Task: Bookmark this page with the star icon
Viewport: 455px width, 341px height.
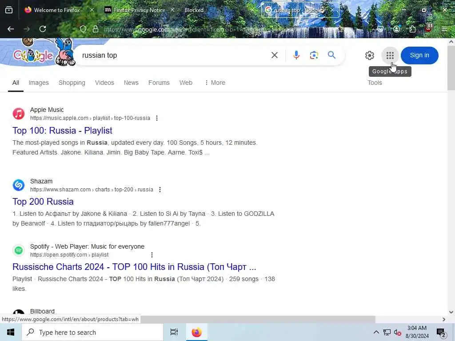Action: click(341, 29)
